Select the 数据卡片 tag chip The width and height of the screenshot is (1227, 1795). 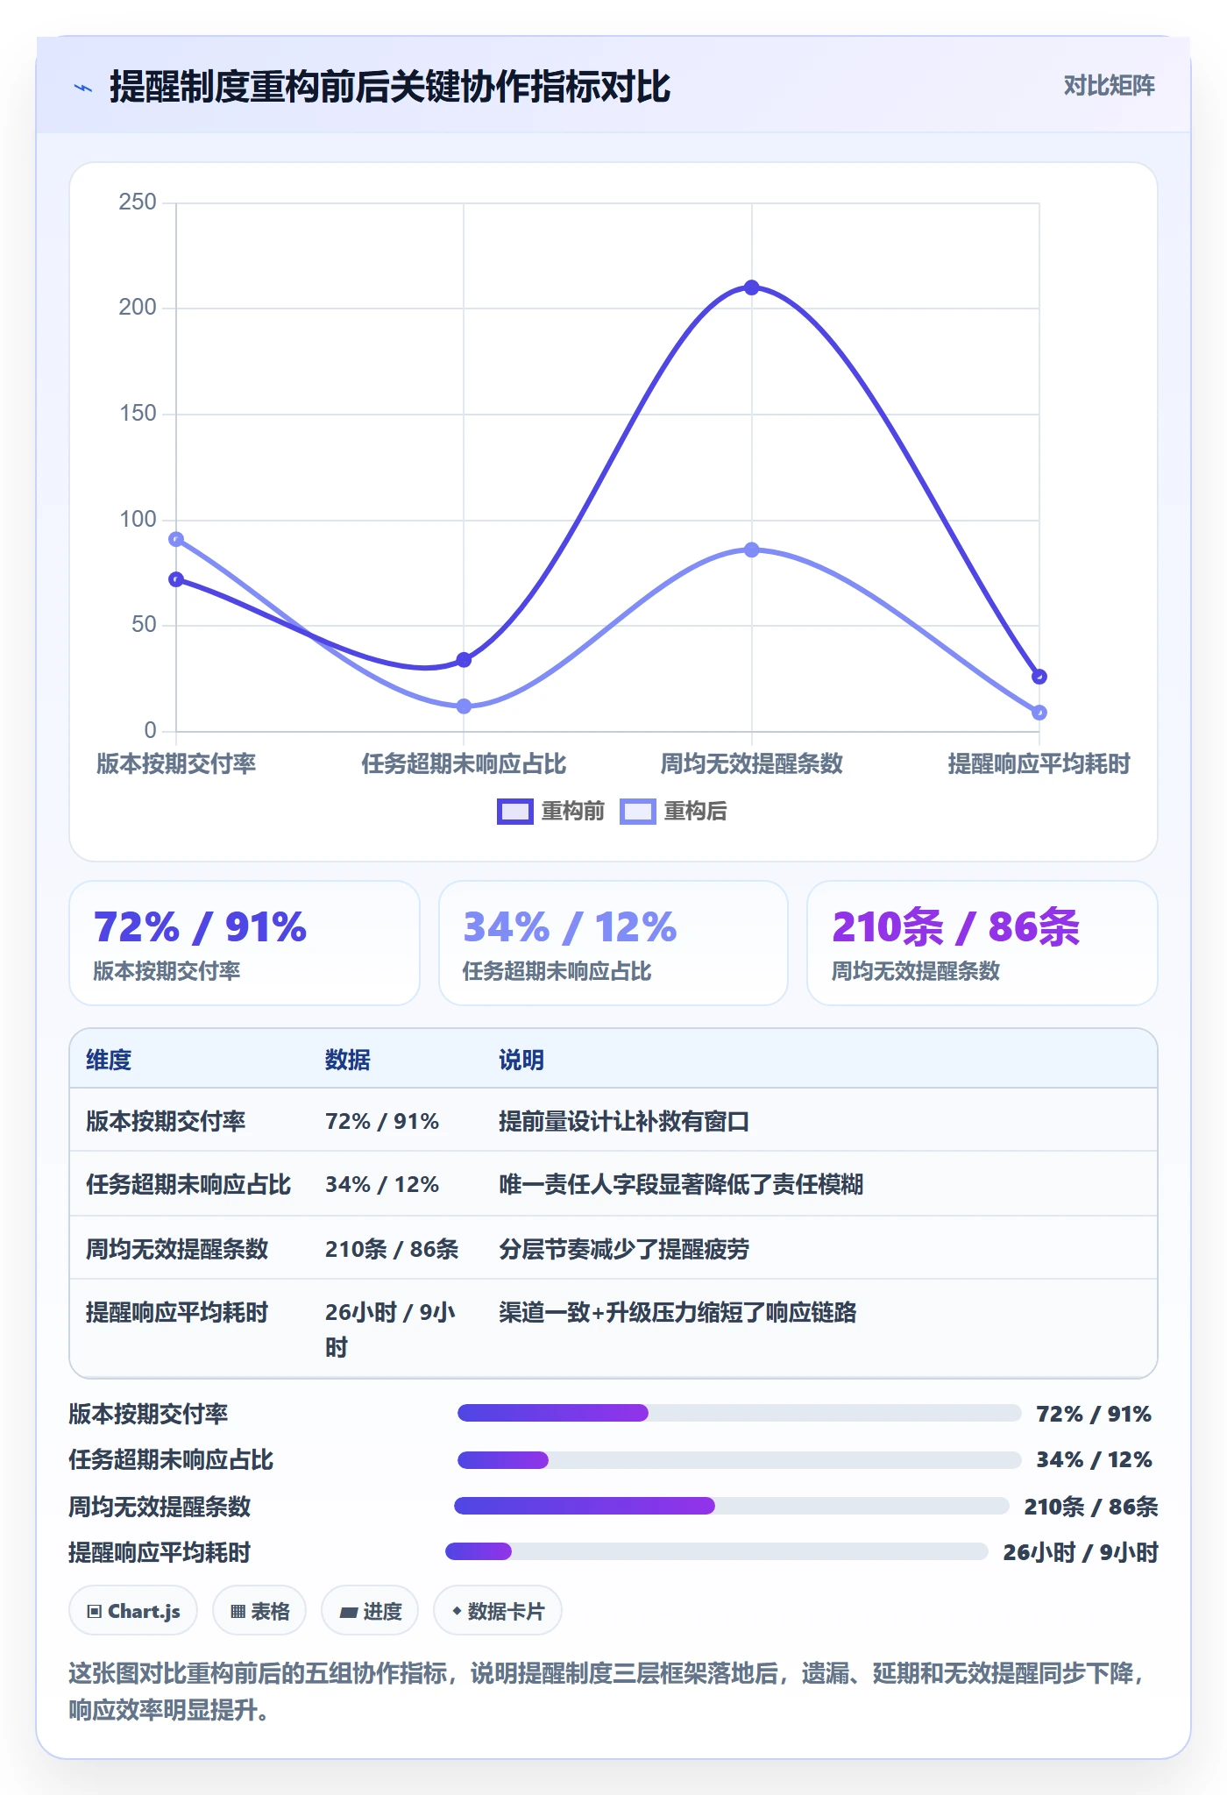click(x=498, y=1611)
